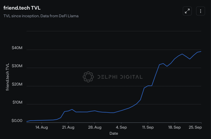The width and height of the screenshot is (211, 139).
Task: Select the $10M y-axis label
Action: (x=18, y=102)
